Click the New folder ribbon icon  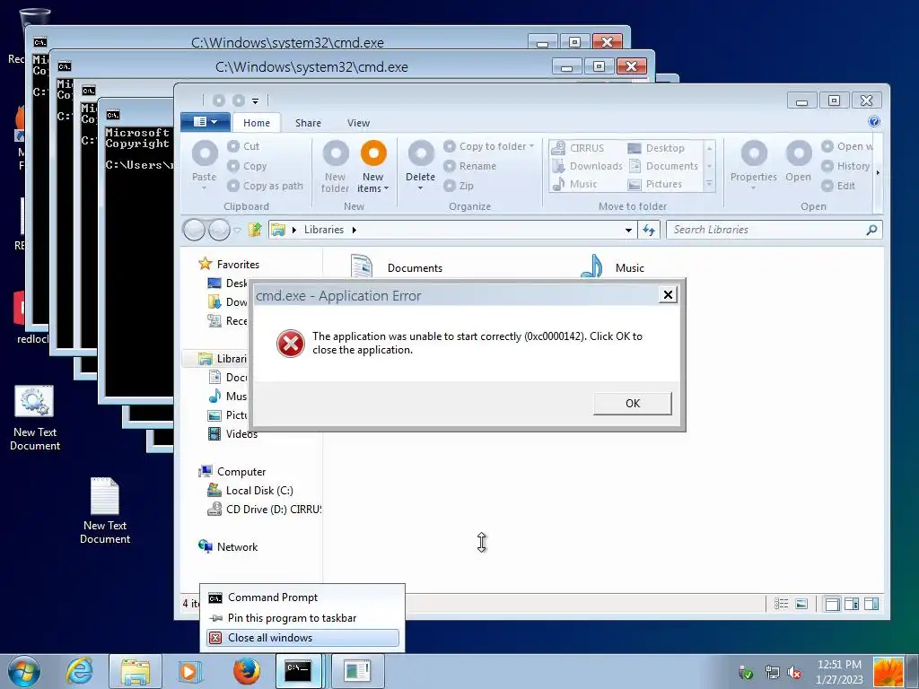336,153
